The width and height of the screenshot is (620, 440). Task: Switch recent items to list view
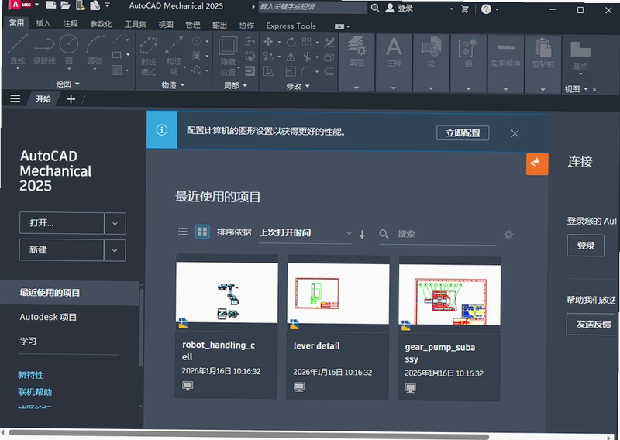tap(183, 232)
